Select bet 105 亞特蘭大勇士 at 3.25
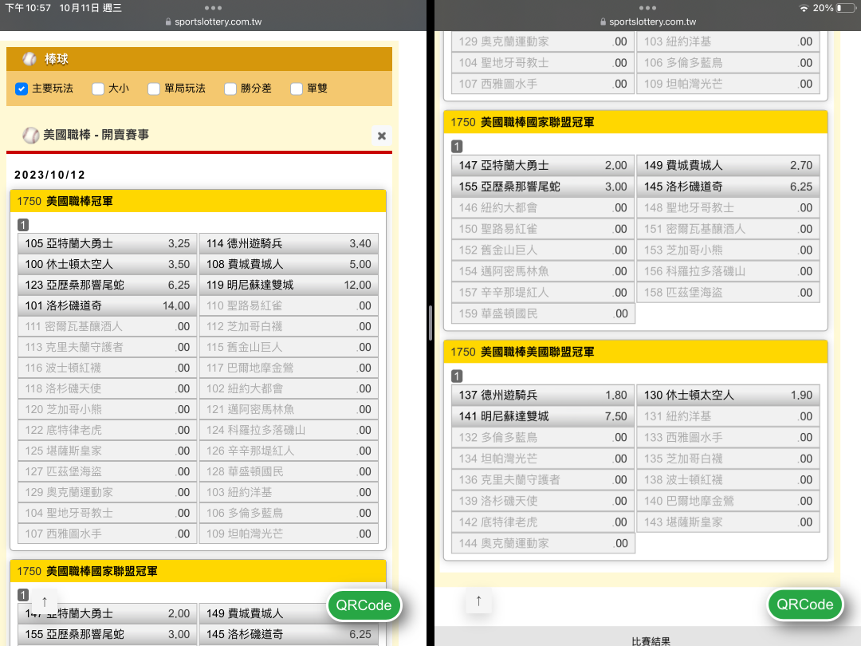 [107, 243]
